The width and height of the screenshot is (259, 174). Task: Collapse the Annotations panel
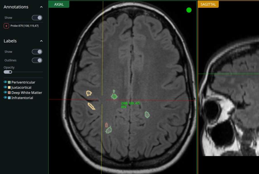41,7
